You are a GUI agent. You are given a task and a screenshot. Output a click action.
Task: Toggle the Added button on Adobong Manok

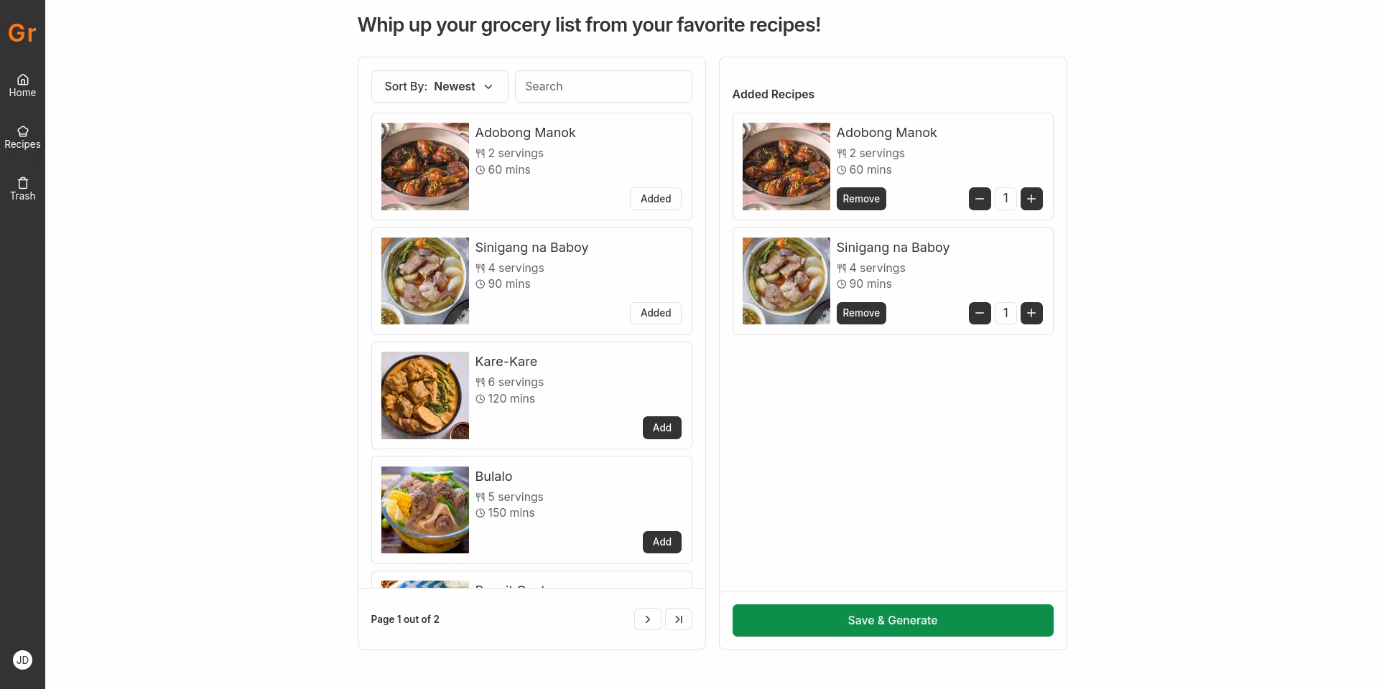656,199
